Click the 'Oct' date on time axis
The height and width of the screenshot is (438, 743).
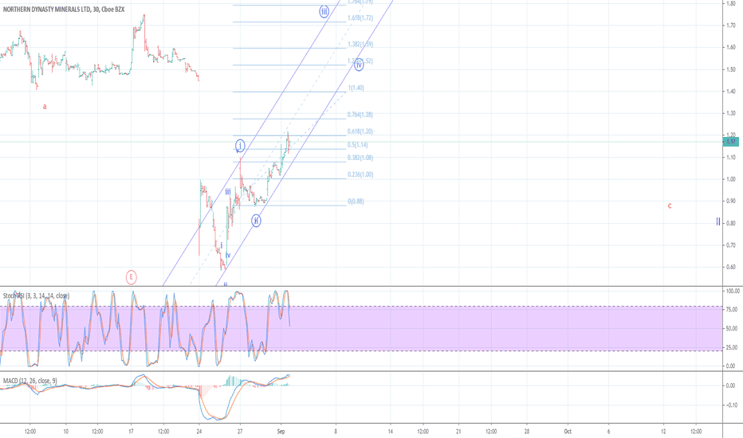tap(568, 432)
